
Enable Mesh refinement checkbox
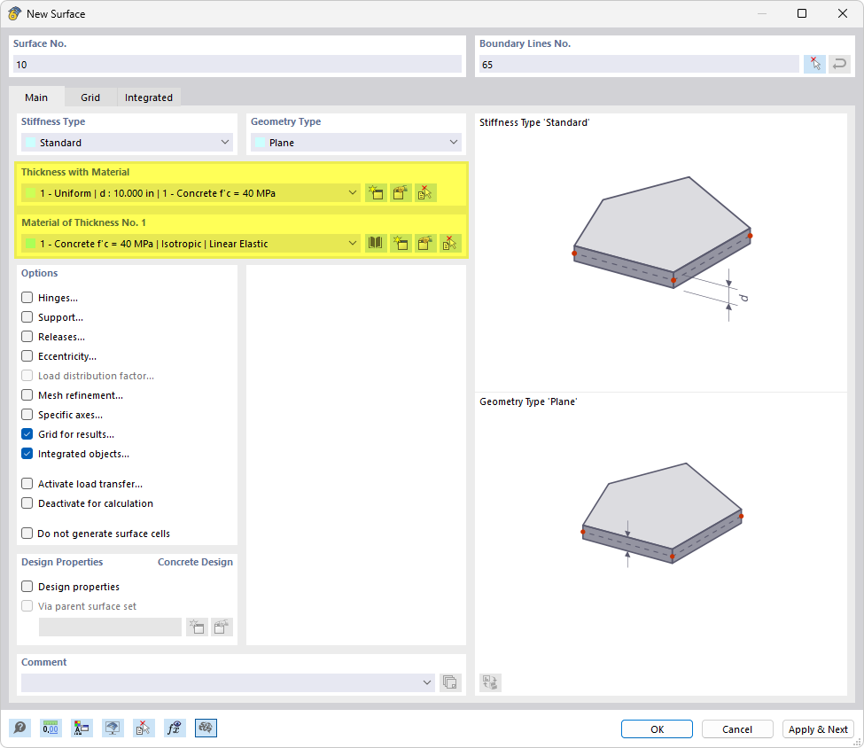pos(27,395)
